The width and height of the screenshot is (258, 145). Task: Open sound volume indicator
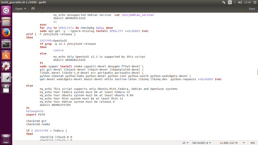(240, 2)
